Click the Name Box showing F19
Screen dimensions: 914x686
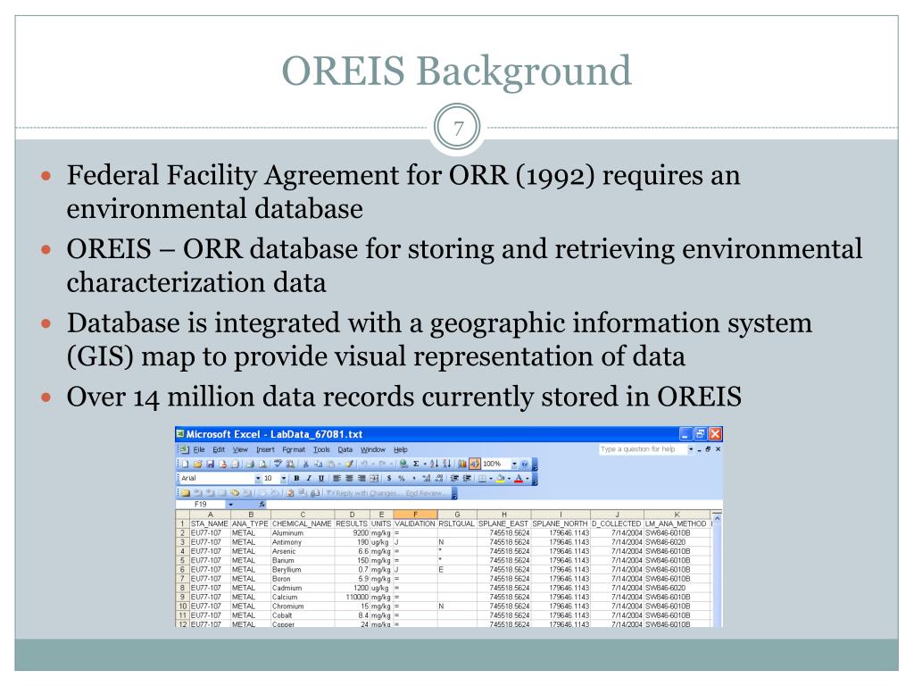(201, 504)
